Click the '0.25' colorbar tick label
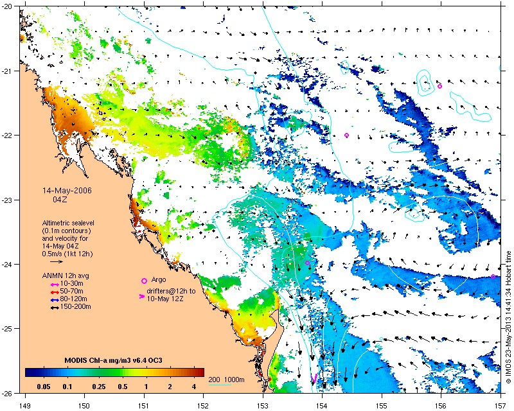Viewport: 514px width, 411px height. [99, 387]
